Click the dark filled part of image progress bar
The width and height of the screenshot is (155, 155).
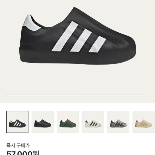tap(42, 95)
